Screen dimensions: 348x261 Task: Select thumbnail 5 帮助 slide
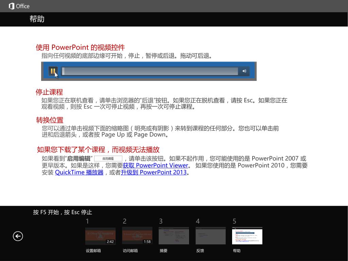247,236
